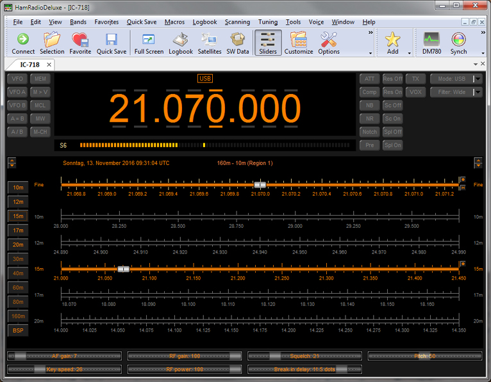Toggle the VOX button
The image size is (491, 382).
coord(415,92)
